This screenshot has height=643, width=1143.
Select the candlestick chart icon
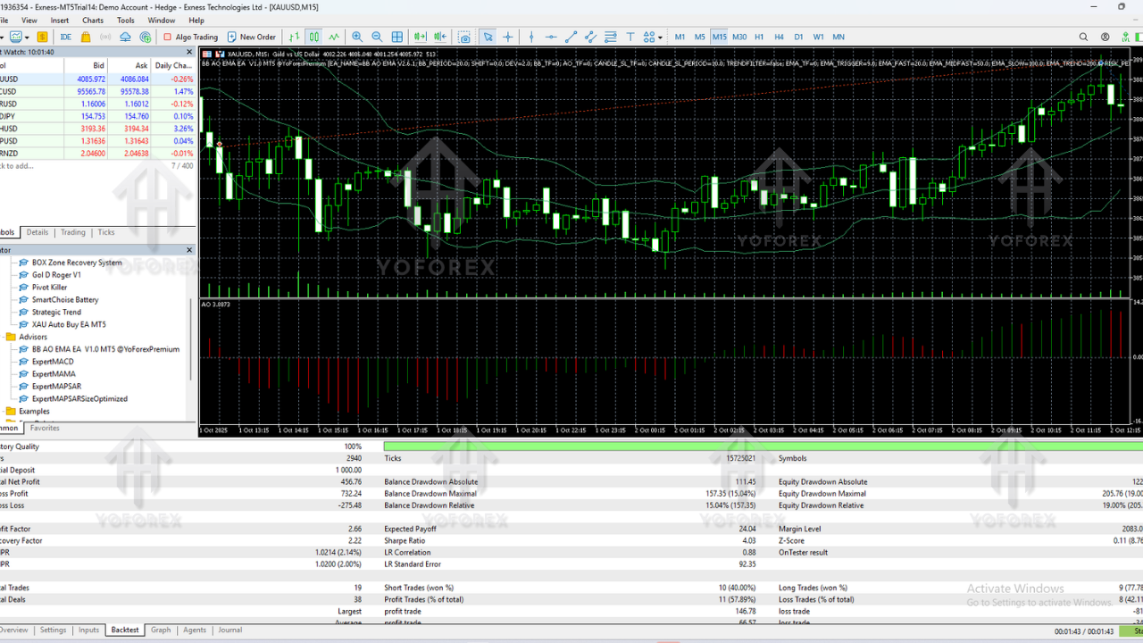pyautogui.click(x=314, y=37)
